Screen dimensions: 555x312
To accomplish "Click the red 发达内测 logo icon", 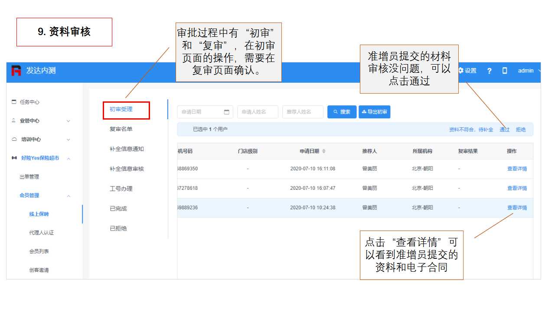I will point(16,71).
